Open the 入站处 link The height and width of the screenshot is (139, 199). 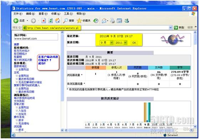click(x=22, y=111)
